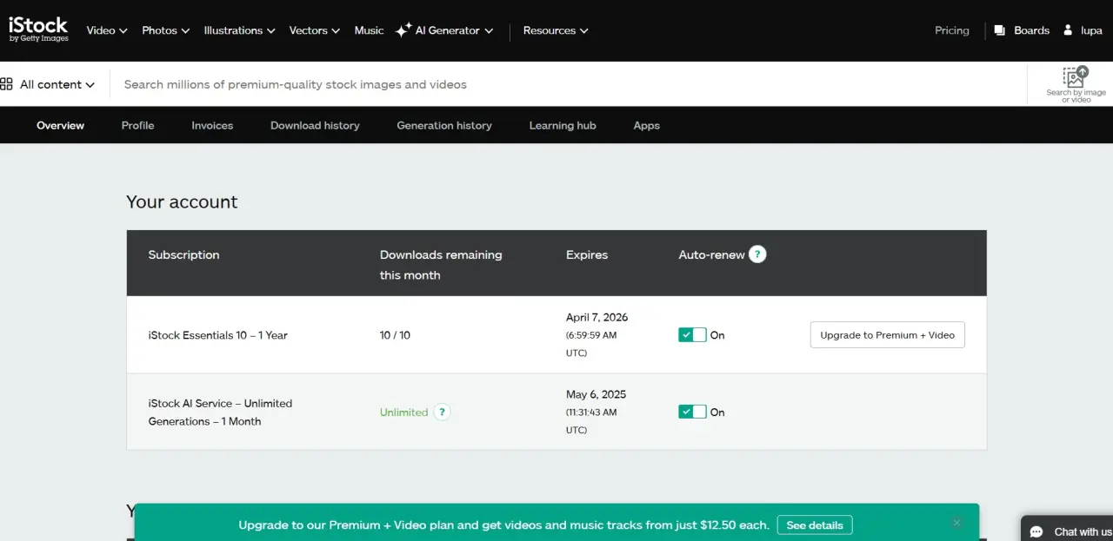Open the Boards link
This screenshot has width=1113, height=541.
(1031, 30)
